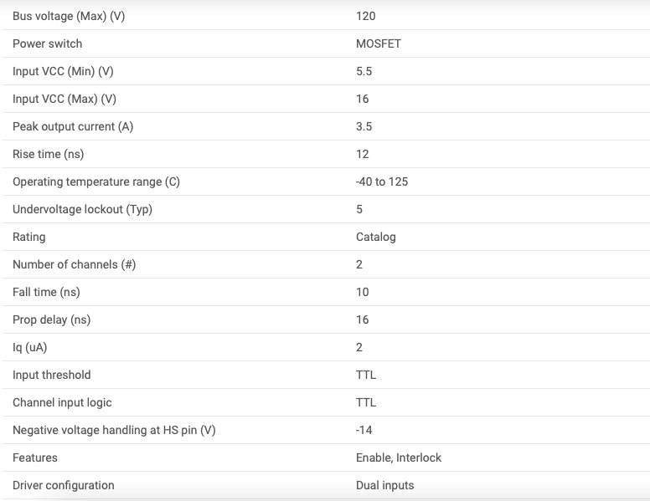The height and width of the screenshot is (501, 650).
Task: Click the 5.5 Input VCC minimum value
Action: point(364,71)
